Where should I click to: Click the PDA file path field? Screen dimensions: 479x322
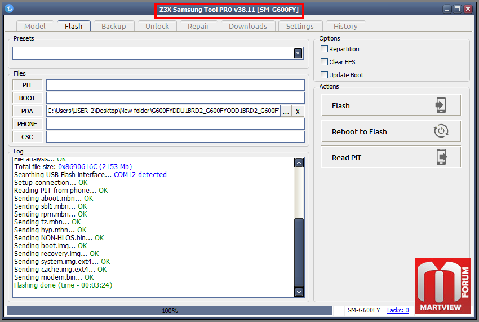click(163, 111)
